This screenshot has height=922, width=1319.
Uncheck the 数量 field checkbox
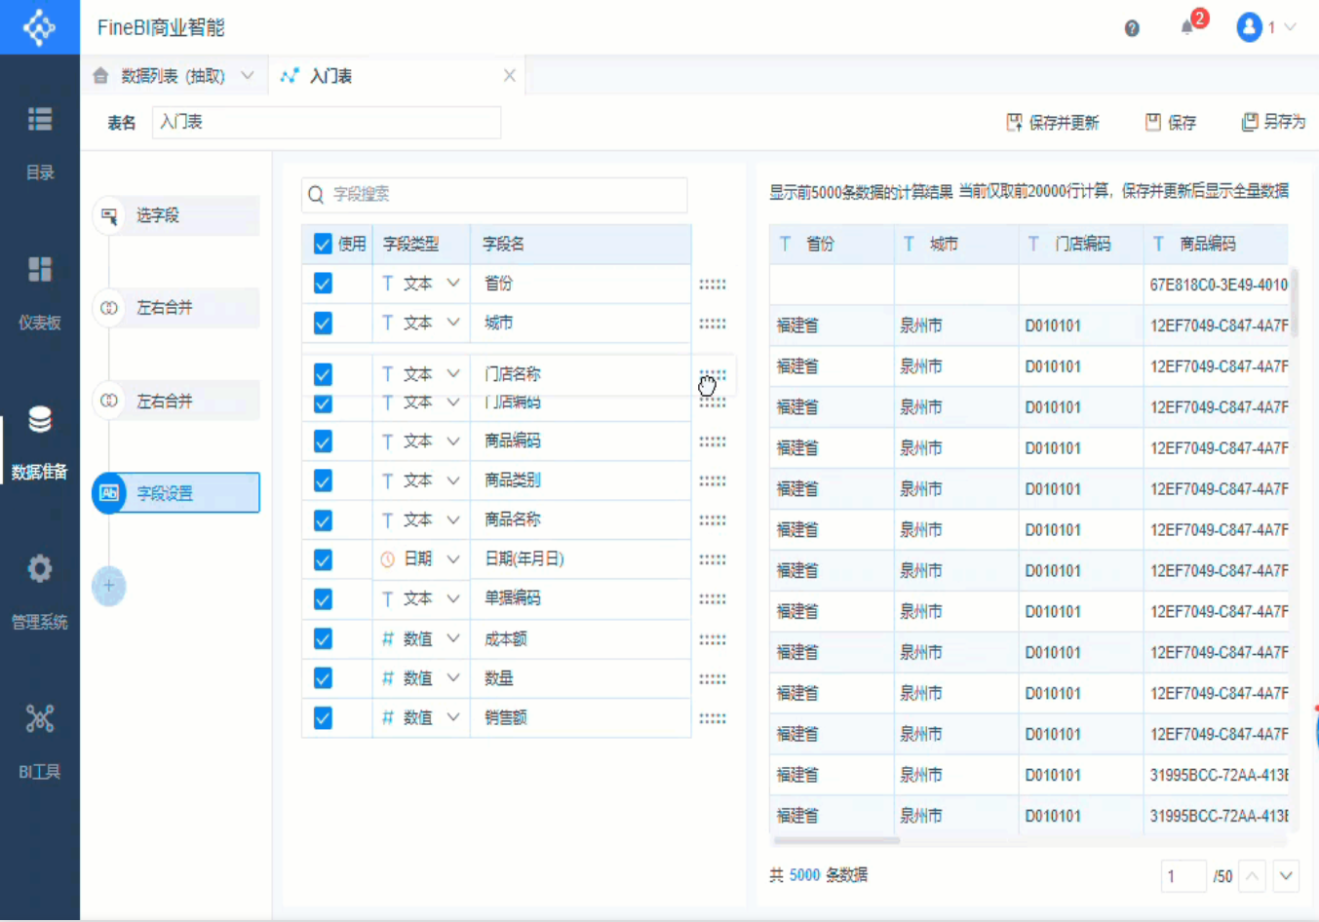(x=323, y=678)
